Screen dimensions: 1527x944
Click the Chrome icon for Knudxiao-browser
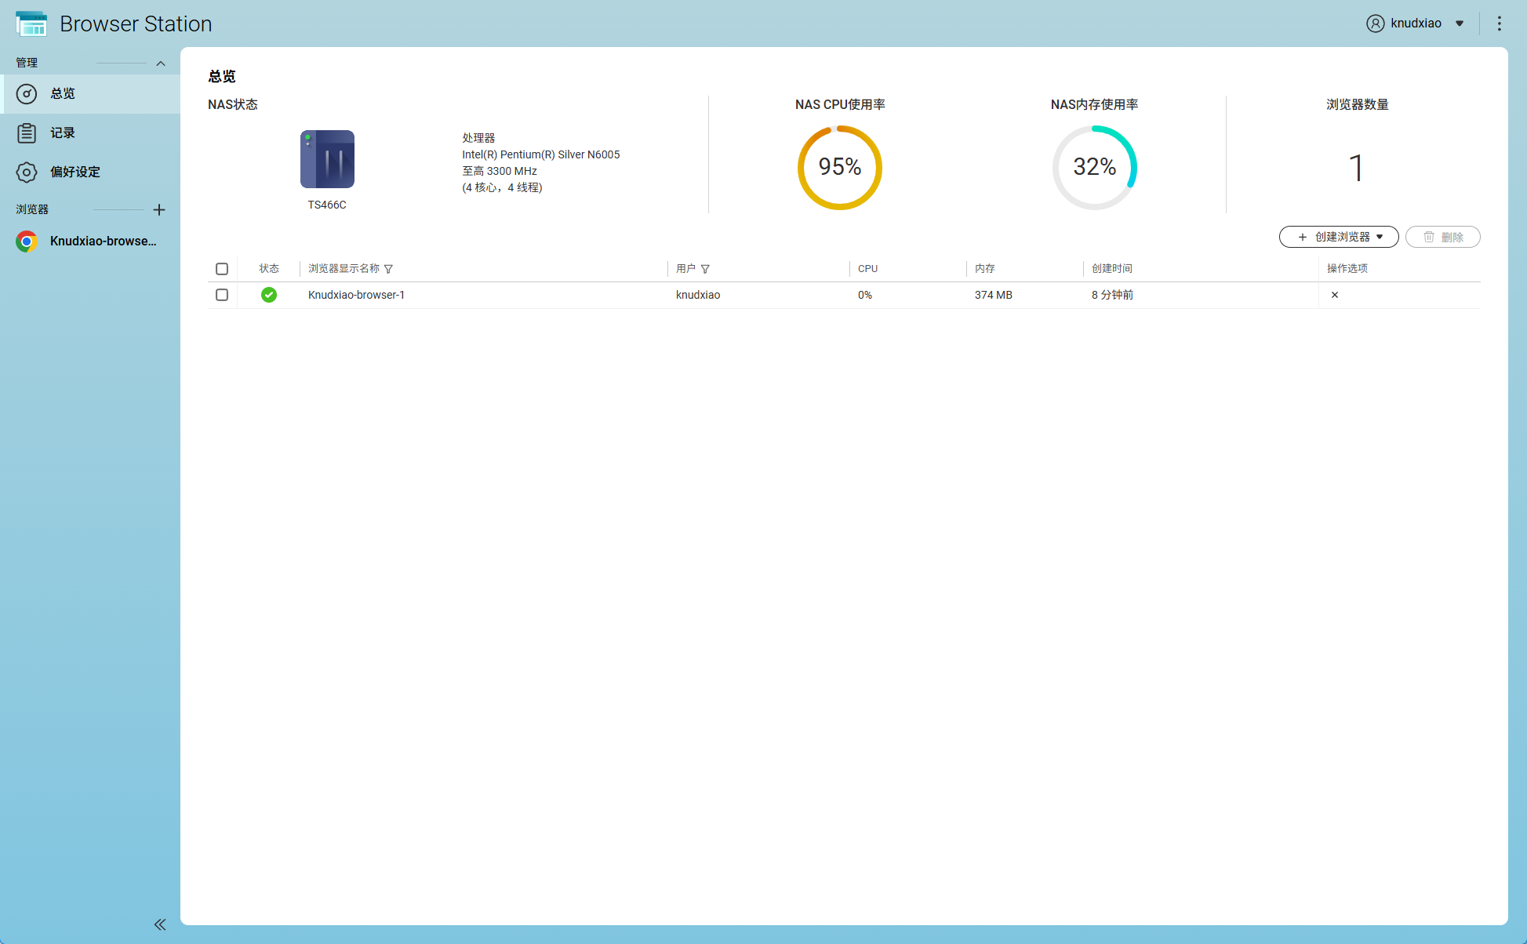27,241
